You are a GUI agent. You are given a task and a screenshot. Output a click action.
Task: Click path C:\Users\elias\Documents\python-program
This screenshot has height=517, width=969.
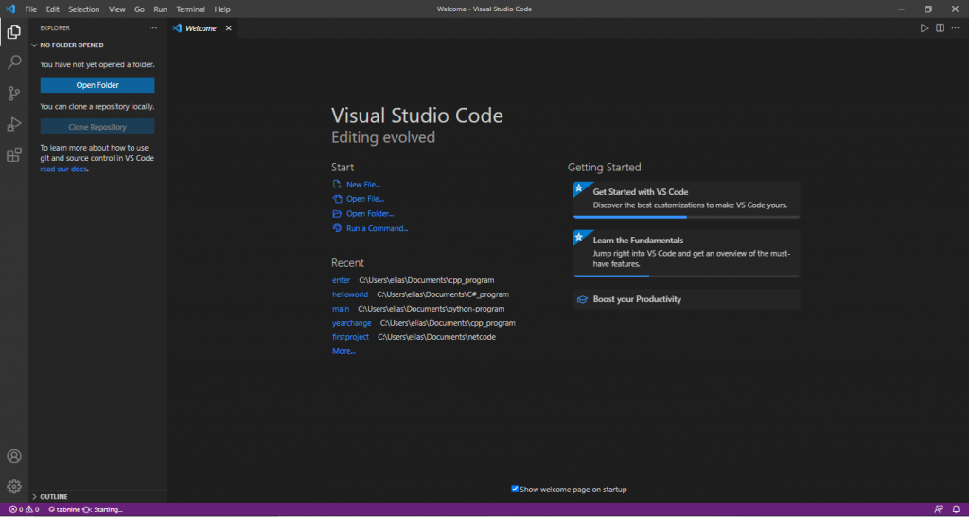coord(432,309)
